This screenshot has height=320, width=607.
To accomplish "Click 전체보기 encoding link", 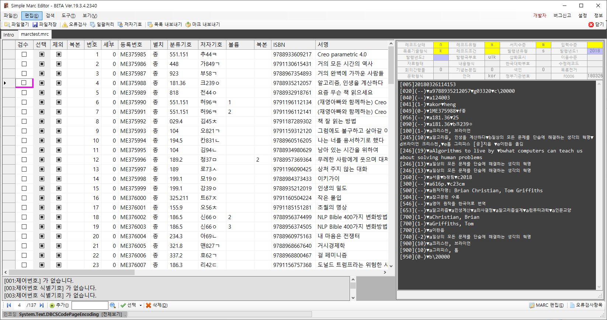I will [112, 314].
